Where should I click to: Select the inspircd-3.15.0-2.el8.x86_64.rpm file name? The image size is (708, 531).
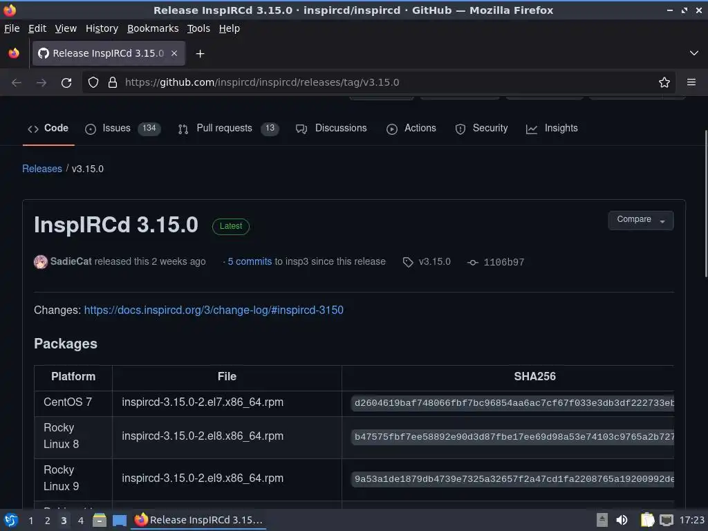(x=203, y=436)
